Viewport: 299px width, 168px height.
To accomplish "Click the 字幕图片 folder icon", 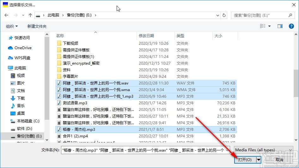I will pos(59,77).
